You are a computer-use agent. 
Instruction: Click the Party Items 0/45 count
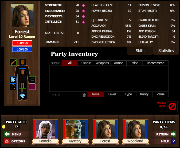coord(164,127)
